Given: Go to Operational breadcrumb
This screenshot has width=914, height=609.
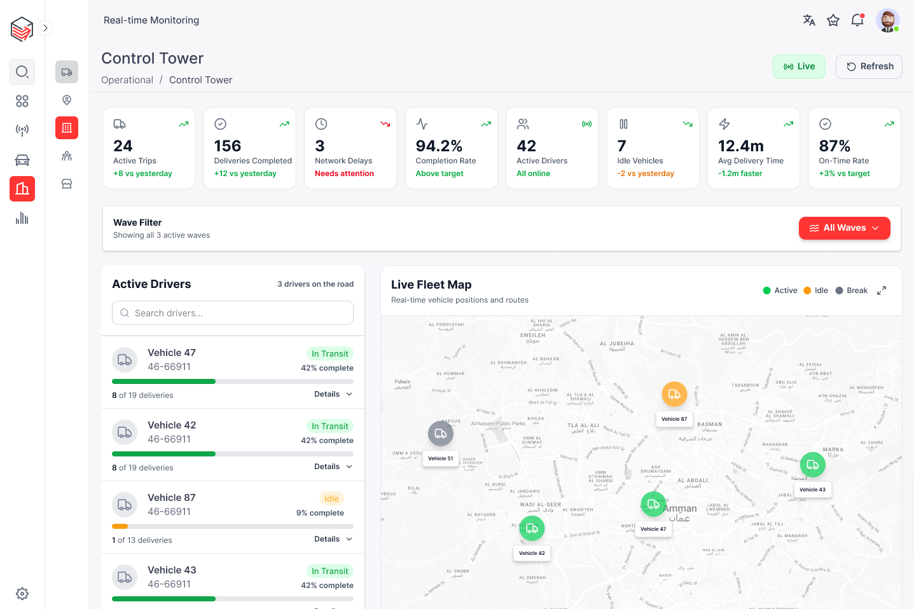Looking at the screenshot, I should pyautogui.click(x=127, y=80).
